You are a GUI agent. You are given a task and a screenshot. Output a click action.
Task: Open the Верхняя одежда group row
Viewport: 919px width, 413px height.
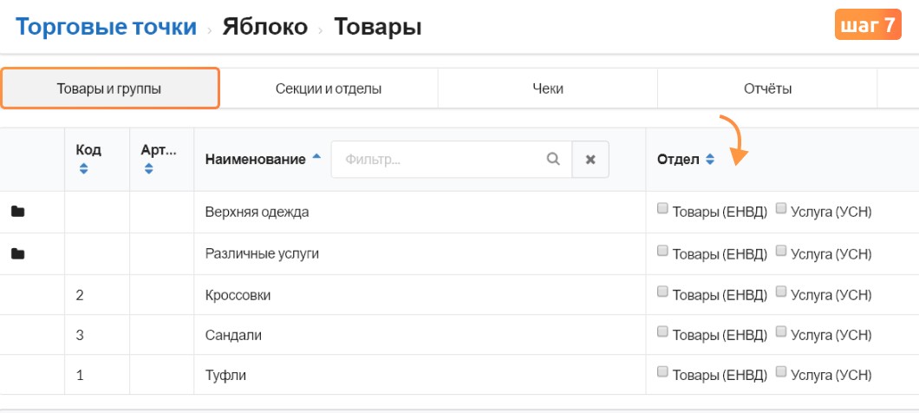tap(257, 213)
